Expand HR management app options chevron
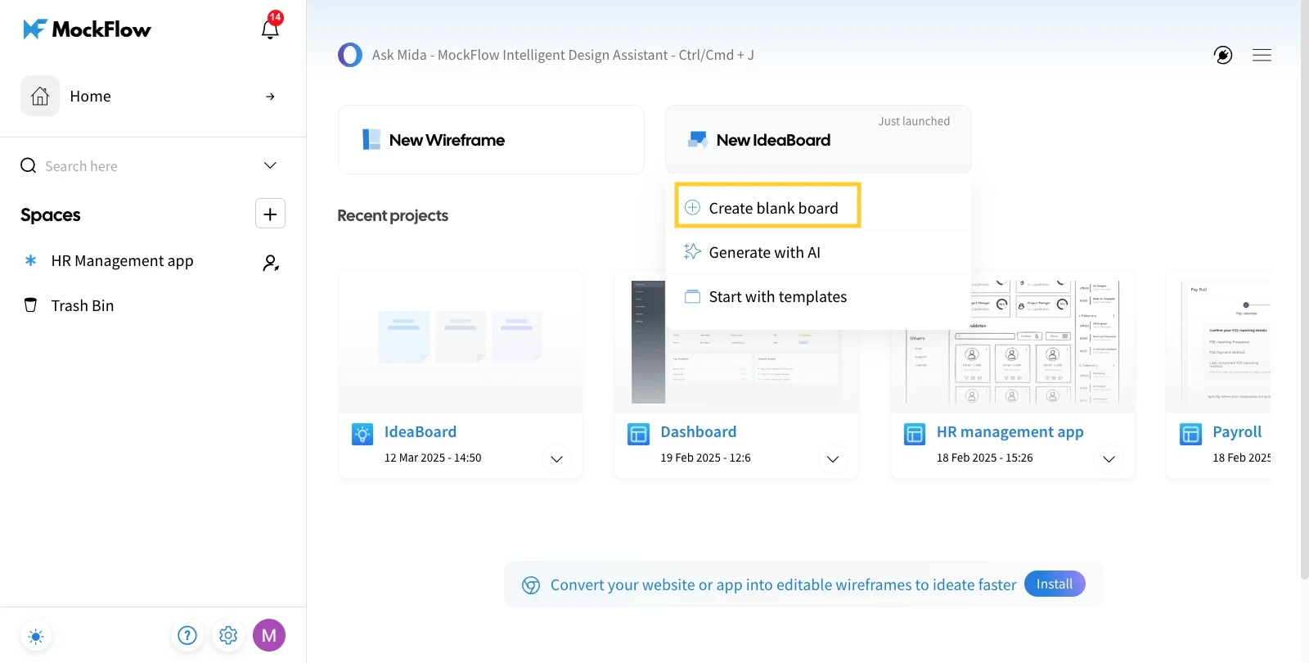Screen dimensions: 1309x663 (x=1109, y=459)
